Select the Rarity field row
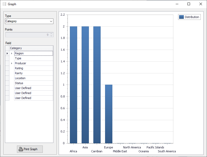The image size is (207, 157). pos(34,73)
